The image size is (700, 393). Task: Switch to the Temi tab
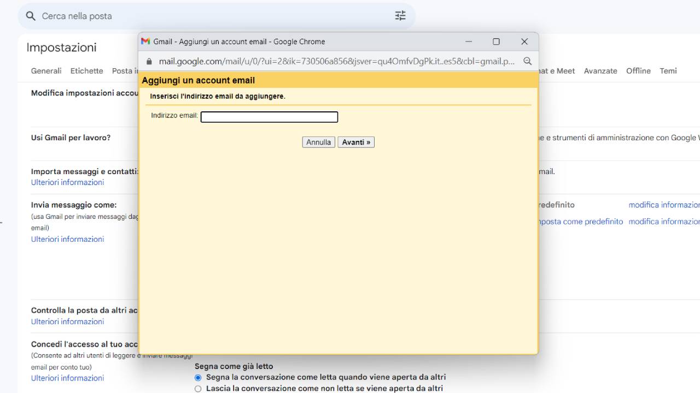click(x=668, y=70)
